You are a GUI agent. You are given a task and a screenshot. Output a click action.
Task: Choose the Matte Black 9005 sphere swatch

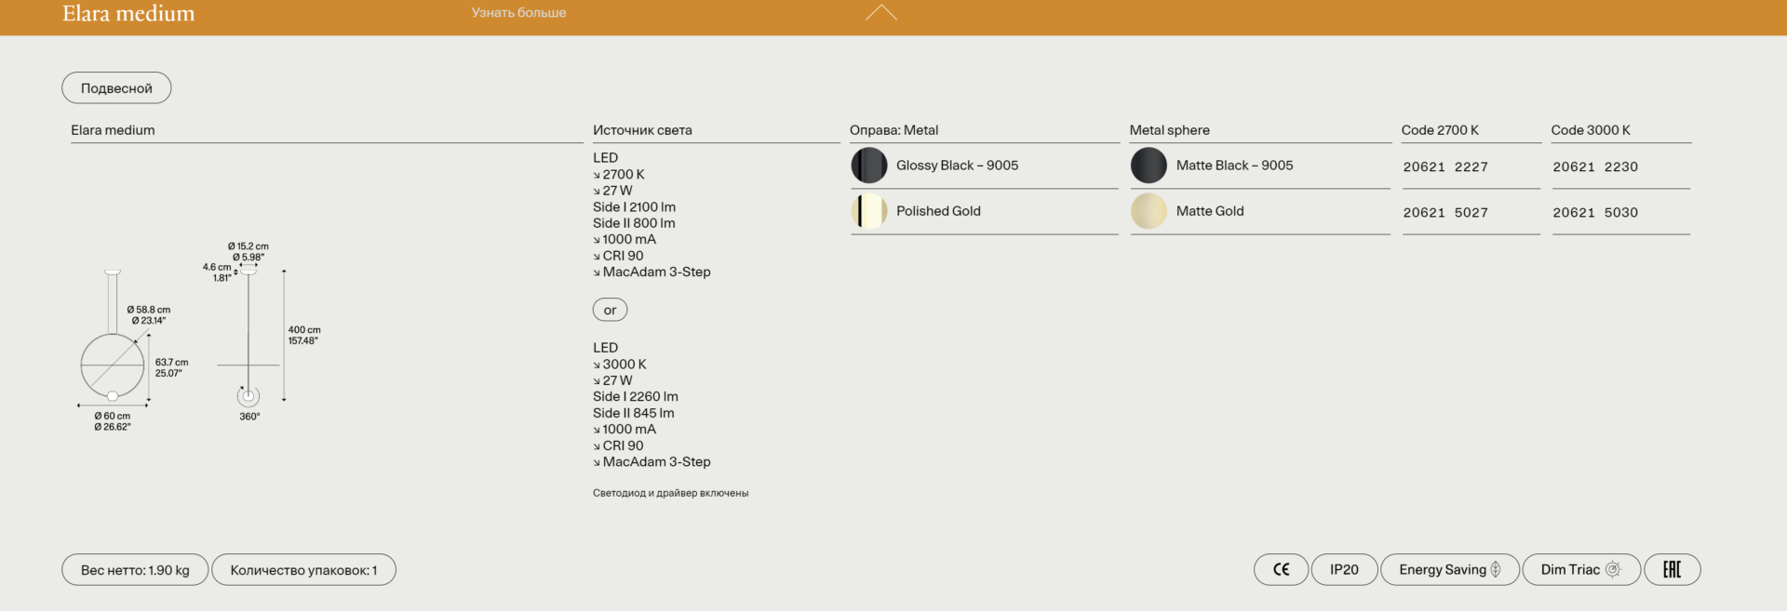point(1149,166)
